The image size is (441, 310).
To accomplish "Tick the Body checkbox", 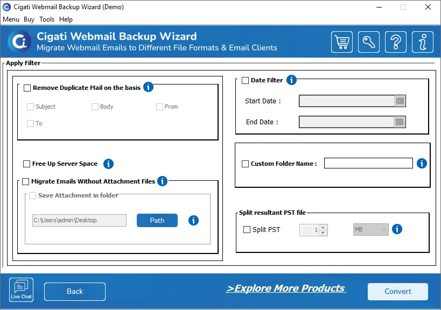I will (x=95, y=107).
